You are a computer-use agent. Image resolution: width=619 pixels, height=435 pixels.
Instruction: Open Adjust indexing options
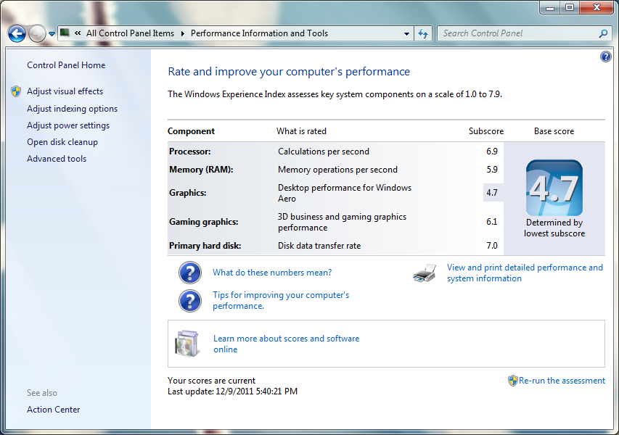73,109
